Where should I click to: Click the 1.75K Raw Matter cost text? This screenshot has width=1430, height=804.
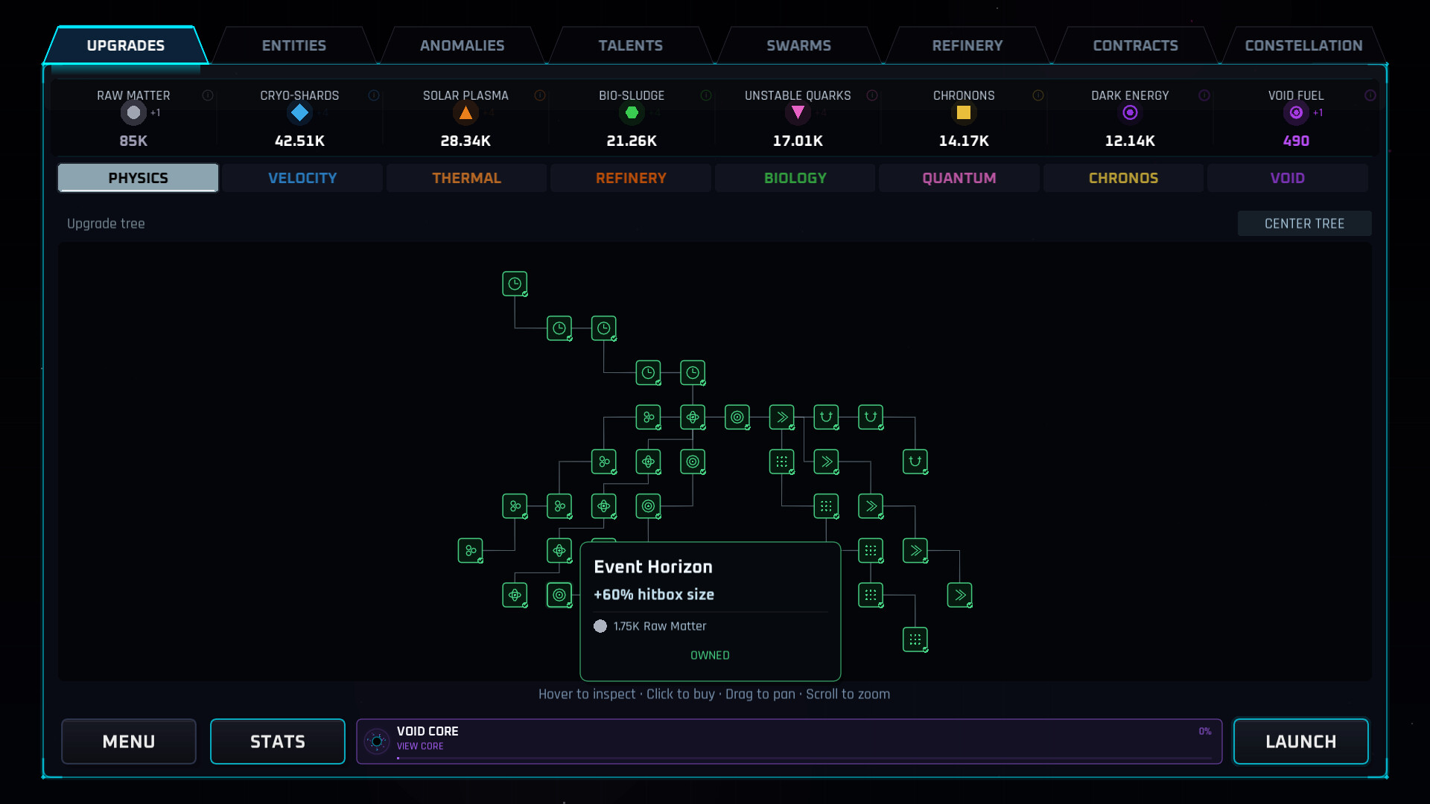tap(660, 626)
